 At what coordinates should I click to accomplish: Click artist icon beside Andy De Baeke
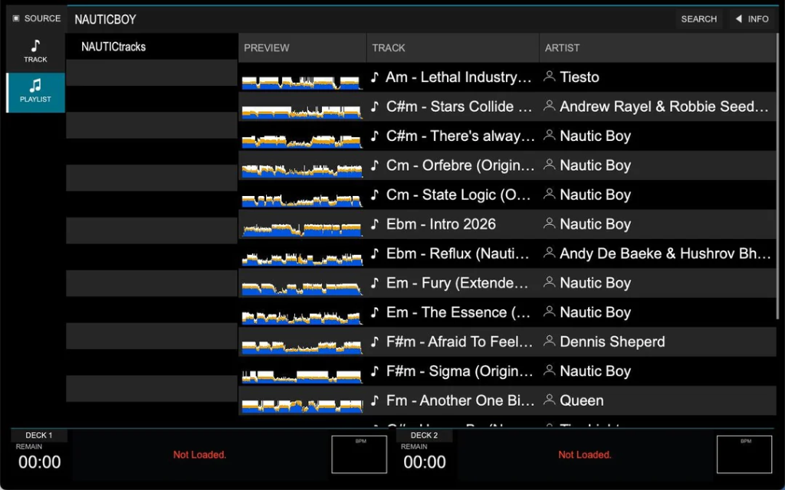[x=549, y=253]
